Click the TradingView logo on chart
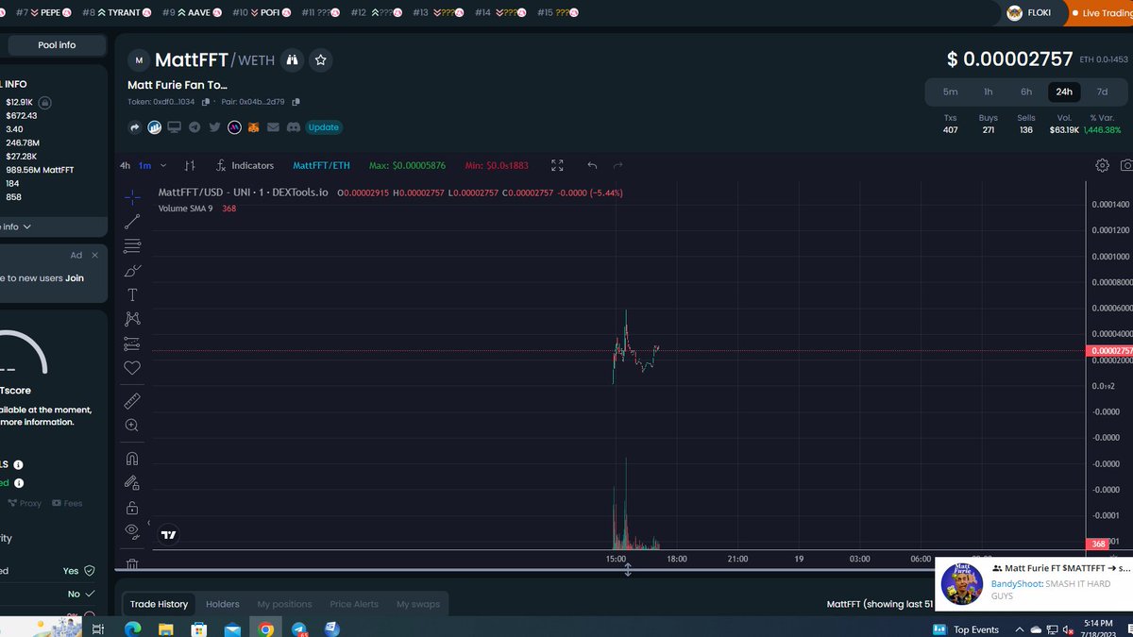Screen dimensions: 1133x637 point(168,535)
